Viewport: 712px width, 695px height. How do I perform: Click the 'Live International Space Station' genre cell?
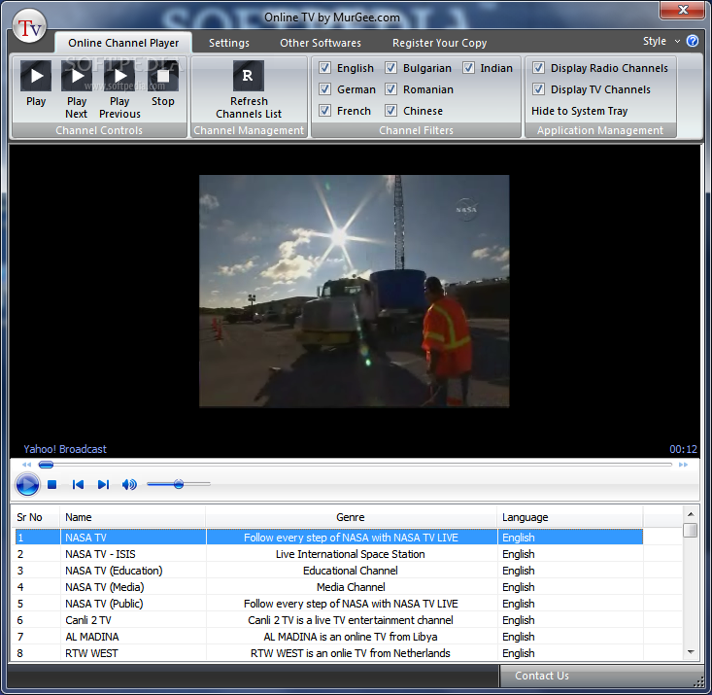click(351, 554)
